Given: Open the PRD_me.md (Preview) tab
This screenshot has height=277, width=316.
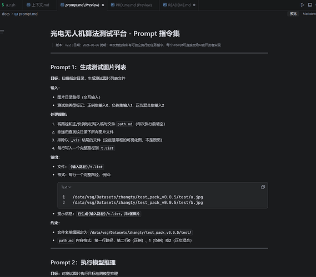Looking at the screenshot, I should pos(134,5).
